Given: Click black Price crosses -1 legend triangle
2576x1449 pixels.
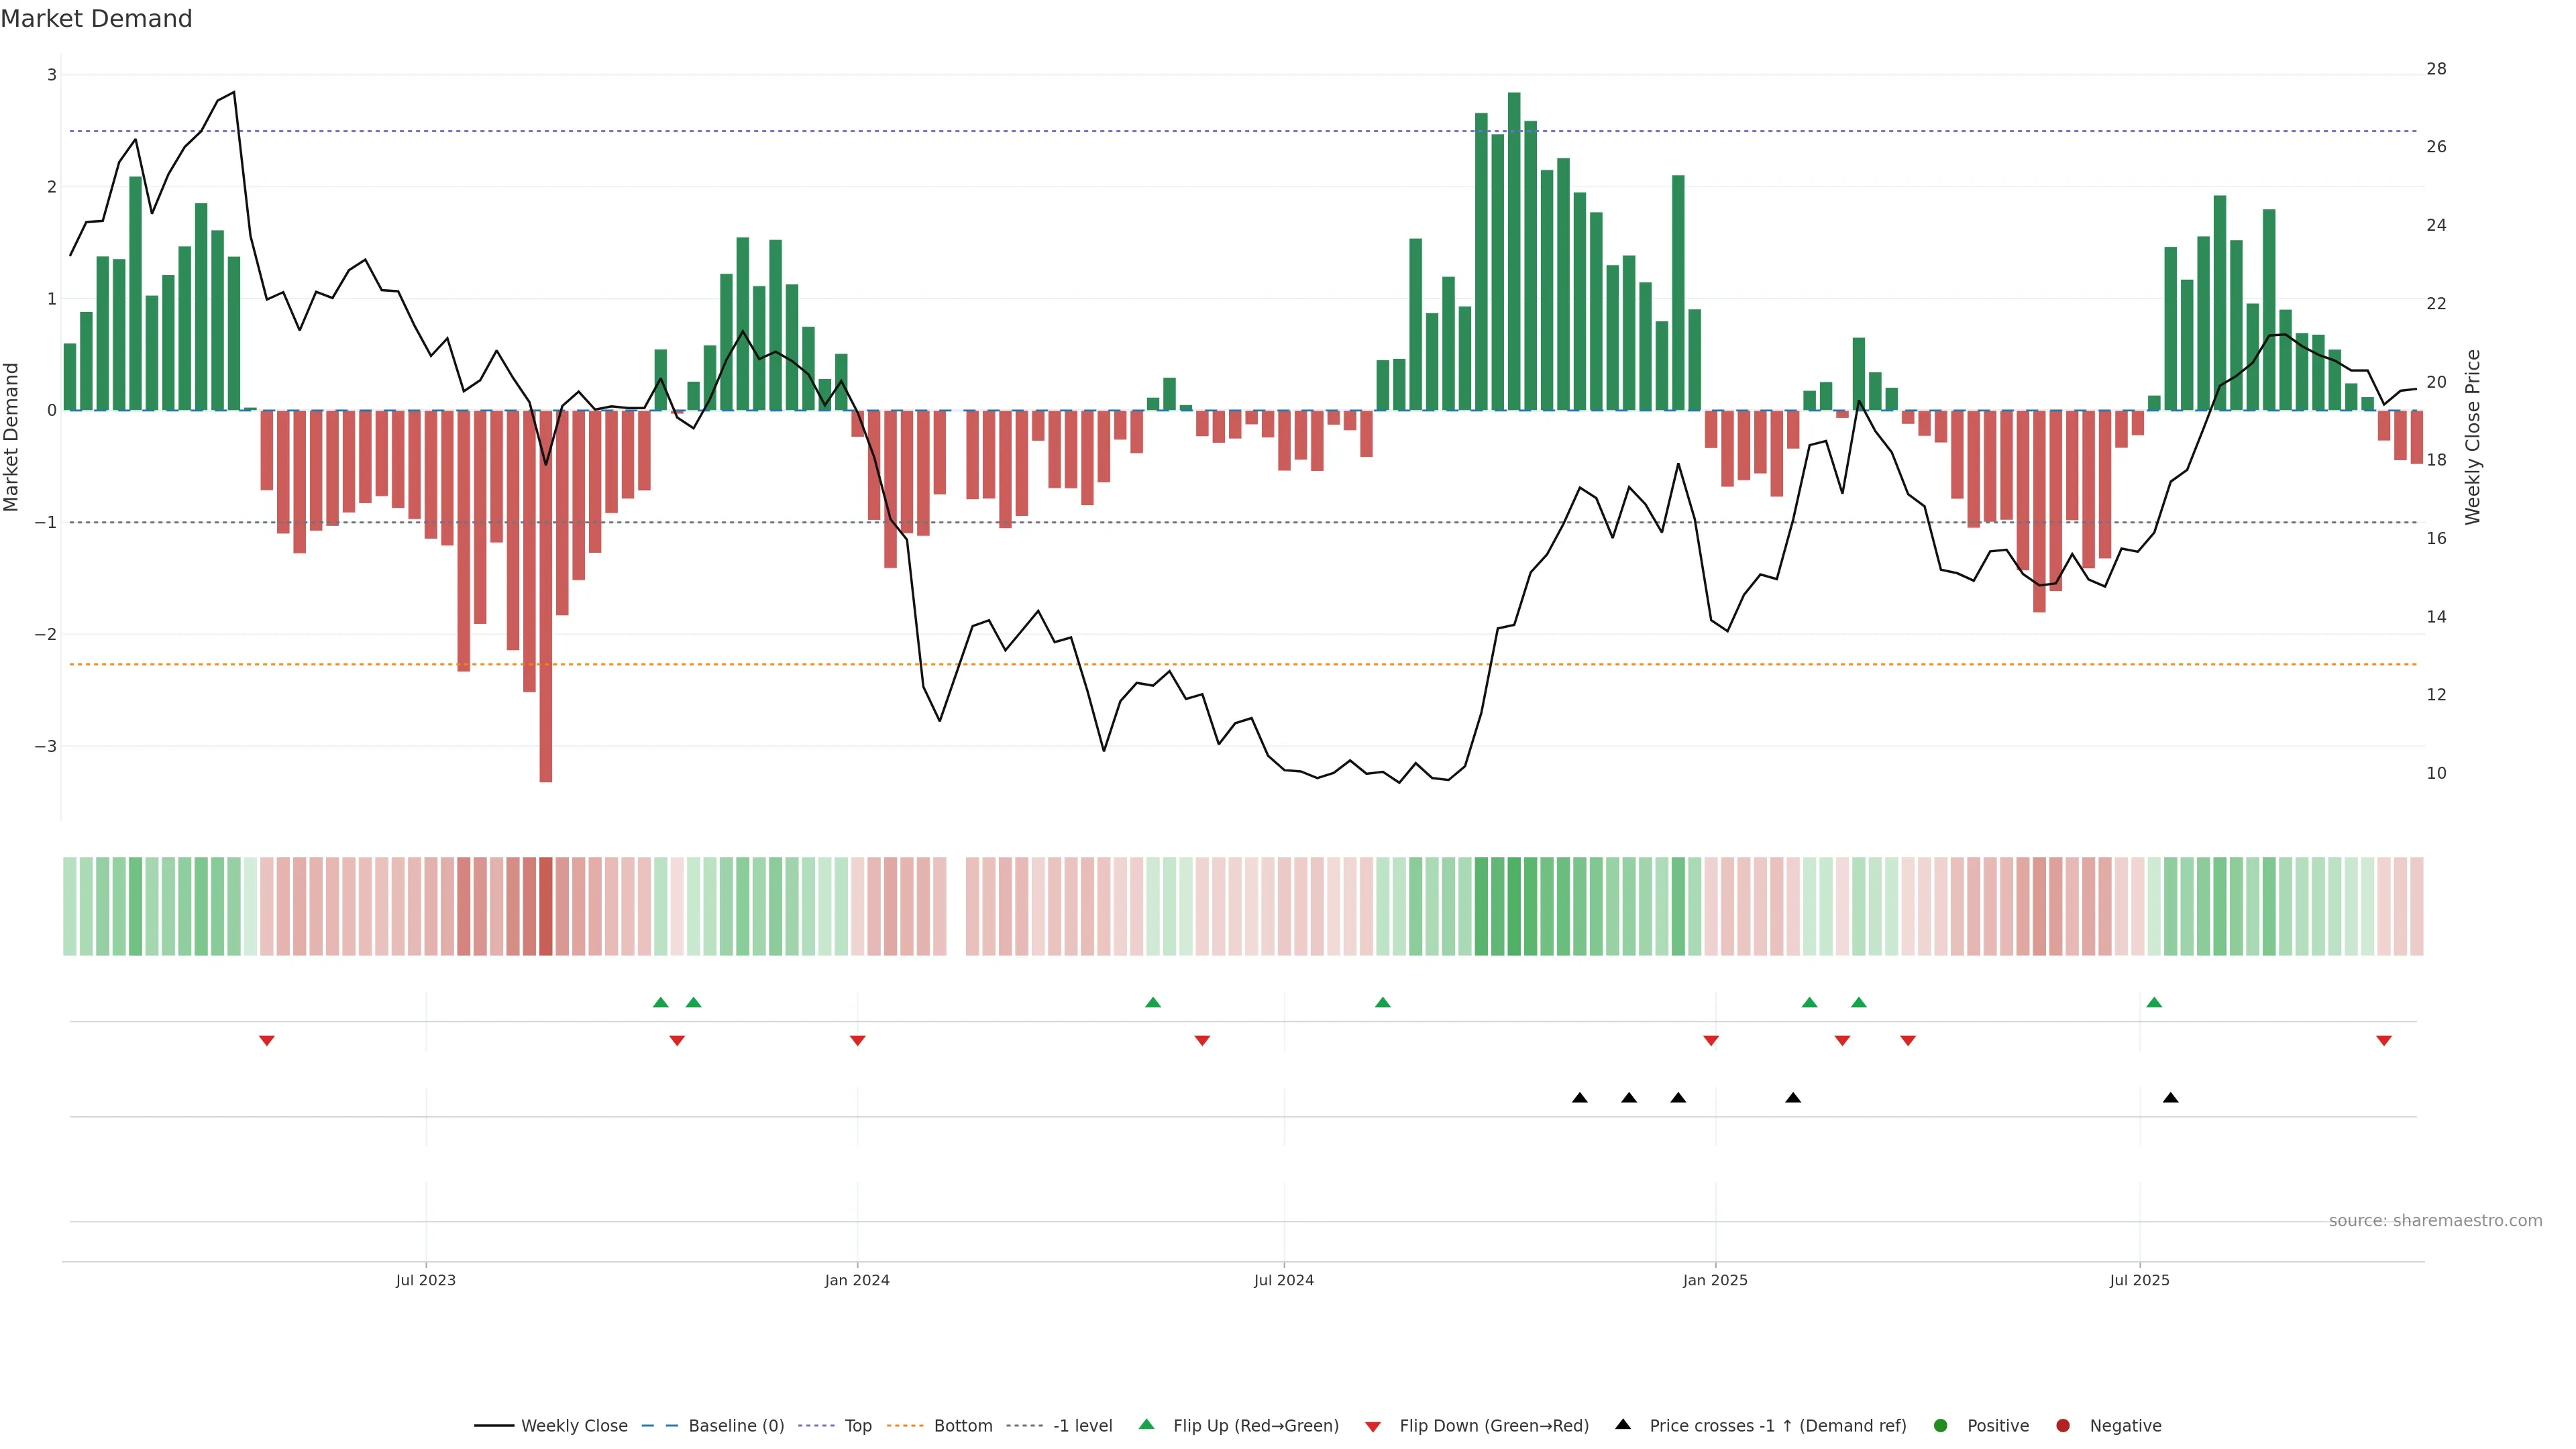Looking at the screenshot, I should coord(1623,1424).
